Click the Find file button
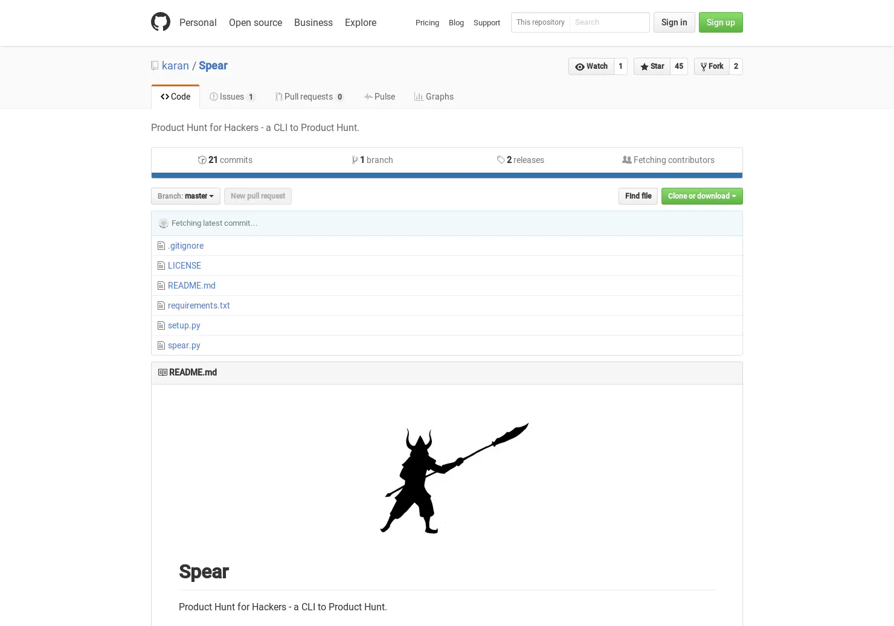 638,196
